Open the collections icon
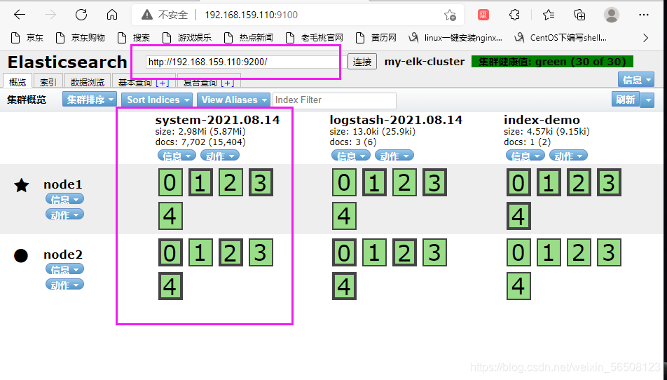Viewport: 667px width, 380px height. click(579, 15)
